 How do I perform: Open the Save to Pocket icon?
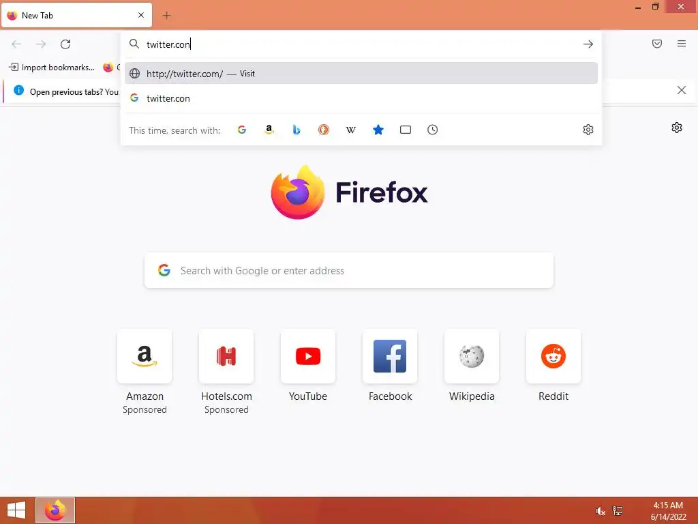657,44
